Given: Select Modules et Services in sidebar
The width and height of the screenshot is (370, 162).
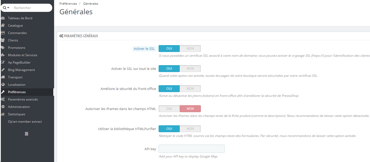Looking at the screenshot, I should (23, 55).
